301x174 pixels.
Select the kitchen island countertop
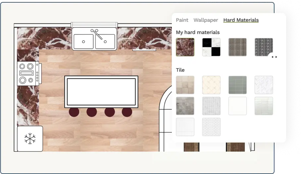coord(101,92)
